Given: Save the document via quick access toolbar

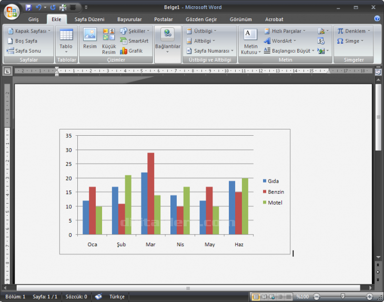Looking at the screenshot, I should pos(28,7).
